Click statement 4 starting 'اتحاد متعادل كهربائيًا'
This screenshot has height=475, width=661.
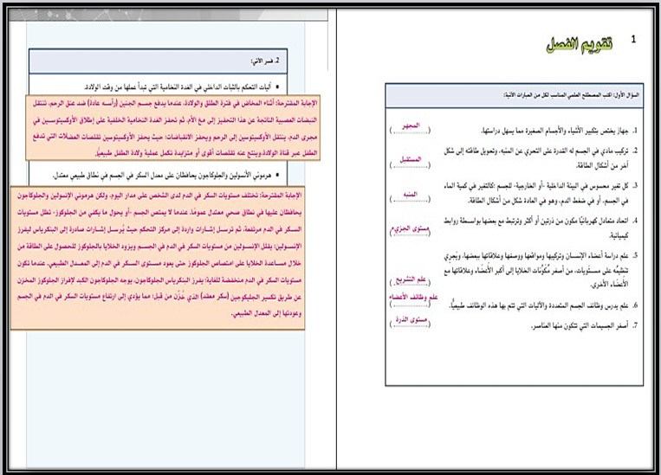[541, 228]
